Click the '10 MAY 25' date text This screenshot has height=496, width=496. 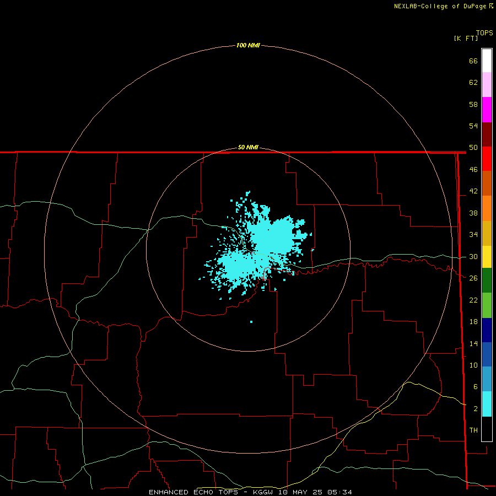(300, 492)
